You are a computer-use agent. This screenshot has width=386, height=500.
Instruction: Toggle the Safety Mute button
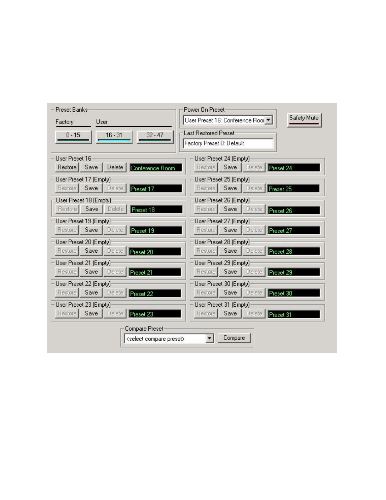pyautogui.click(x=304, y=120)
